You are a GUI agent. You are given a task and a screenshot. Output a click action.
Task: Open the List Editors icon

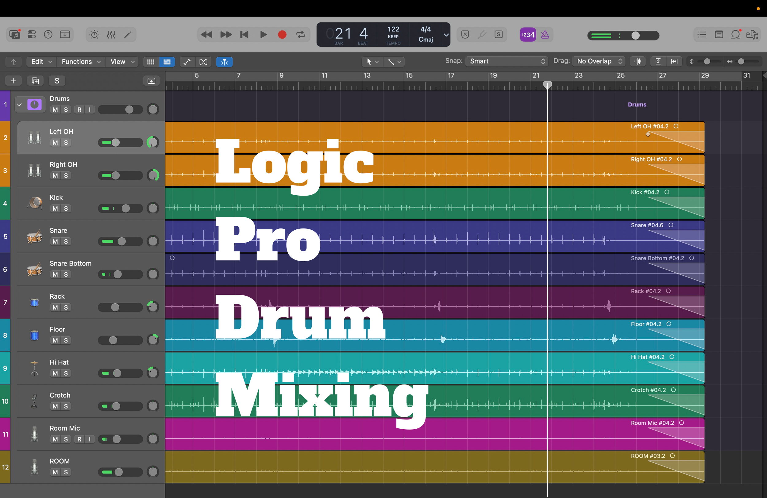pyautogui.click(x=702, y=34)
